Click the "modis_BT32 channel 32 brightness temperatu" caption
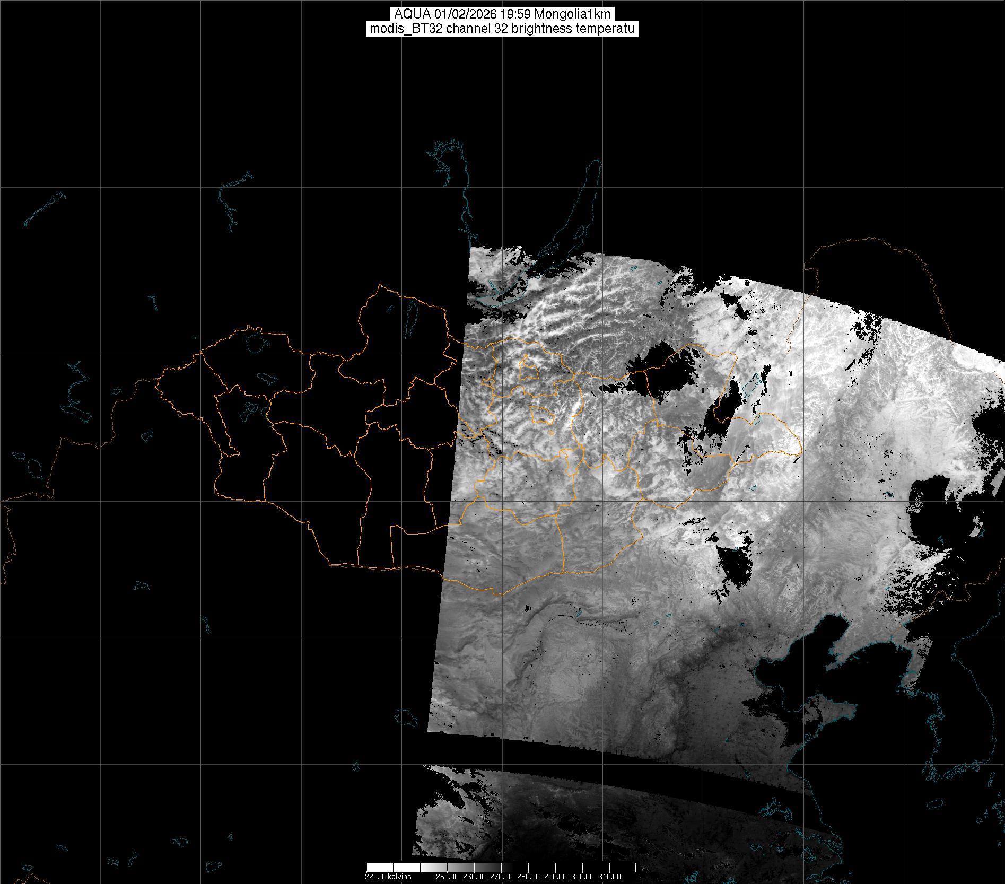This screenshot has width=1005, height=884. pos(502,29)
